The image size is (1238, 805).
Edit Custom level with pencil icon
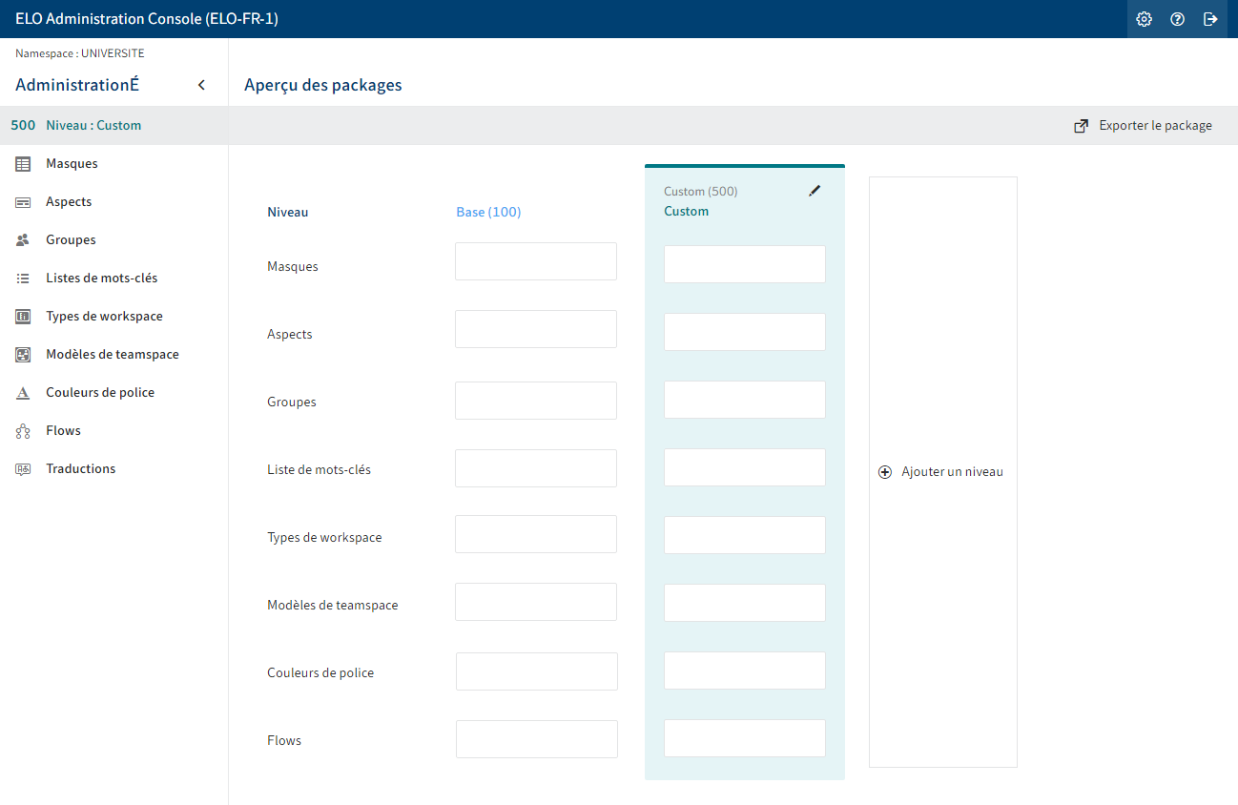pyautogui.click(x=814, y=191)
